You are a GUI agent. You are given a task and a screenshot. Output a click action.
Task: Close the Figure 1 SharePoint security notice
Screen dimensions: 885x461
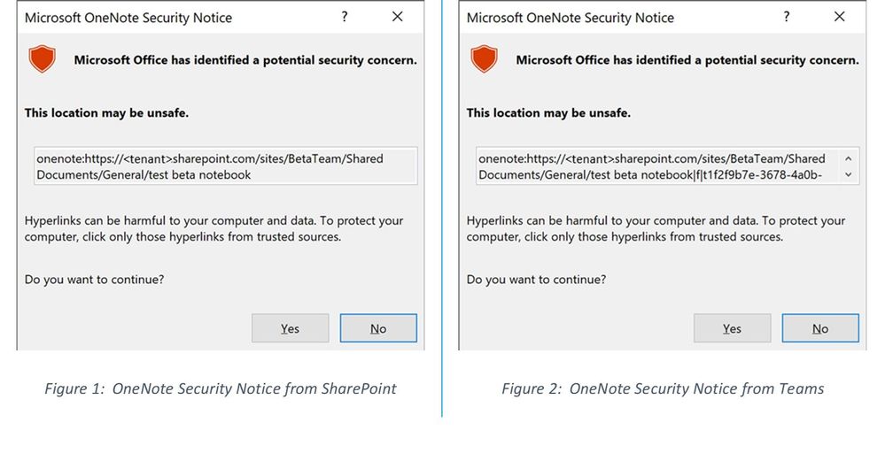coord(398,17)
